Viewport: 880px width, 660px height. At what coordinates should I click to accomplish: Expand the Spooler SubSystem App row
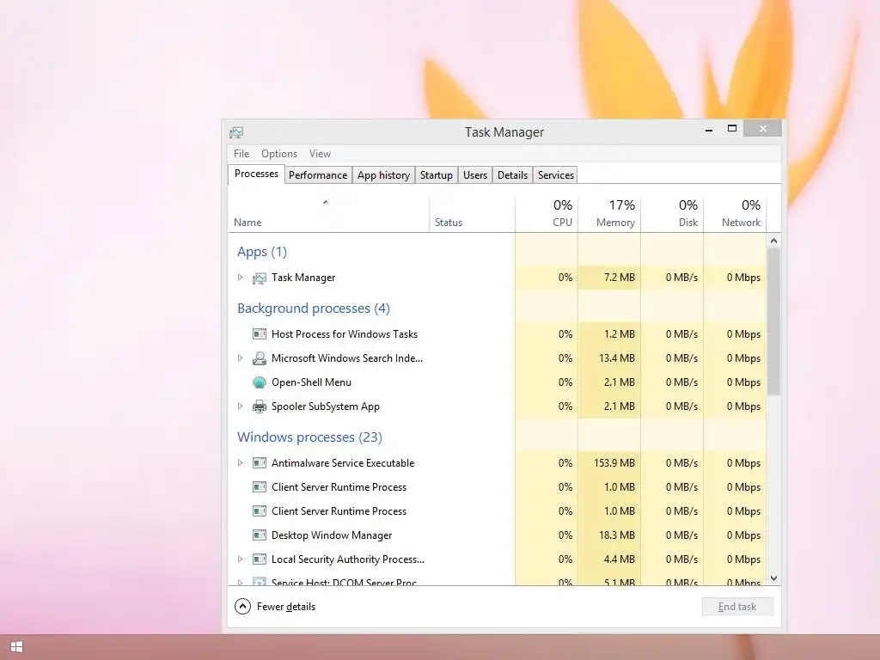coord(241,406)
